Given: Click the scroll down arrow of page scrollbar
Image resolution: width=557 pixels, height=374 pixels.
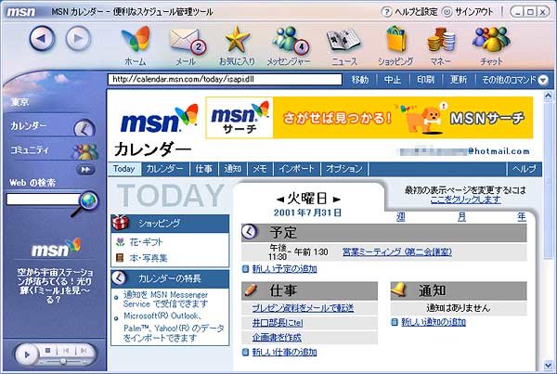Looking at the screenshot, I should [548, 365].
